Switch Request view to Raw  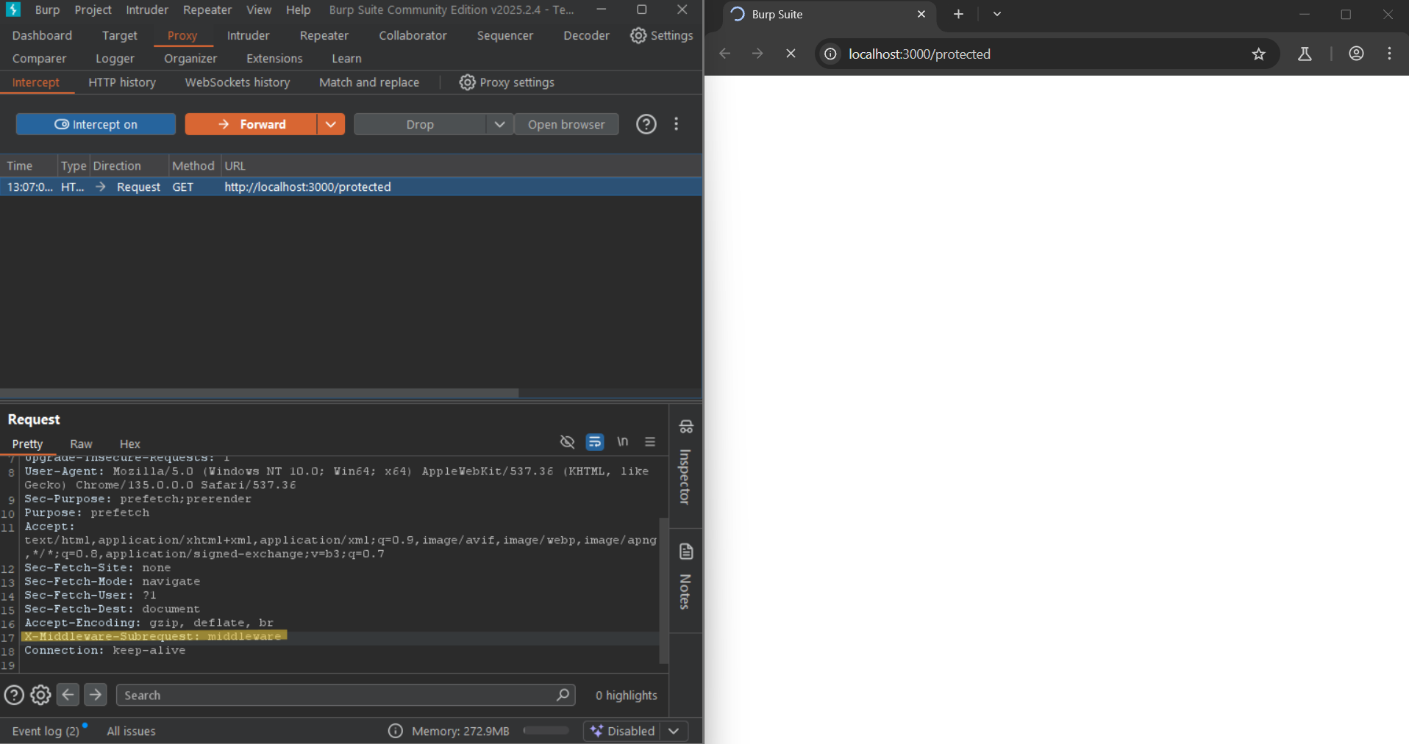81,444
